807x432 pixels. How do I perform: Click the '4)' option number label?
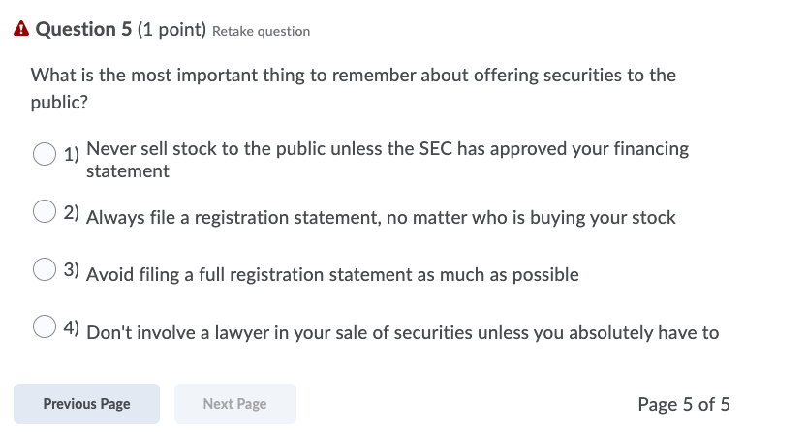coord(72,327)
